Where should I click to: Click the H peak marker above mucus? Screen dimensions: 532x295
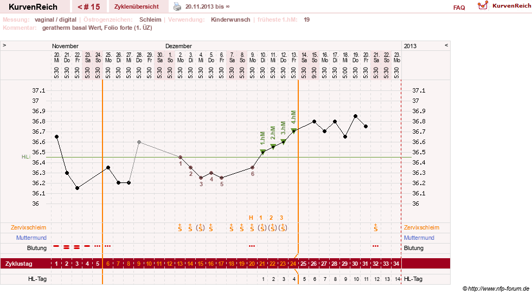tap(251, 218)
